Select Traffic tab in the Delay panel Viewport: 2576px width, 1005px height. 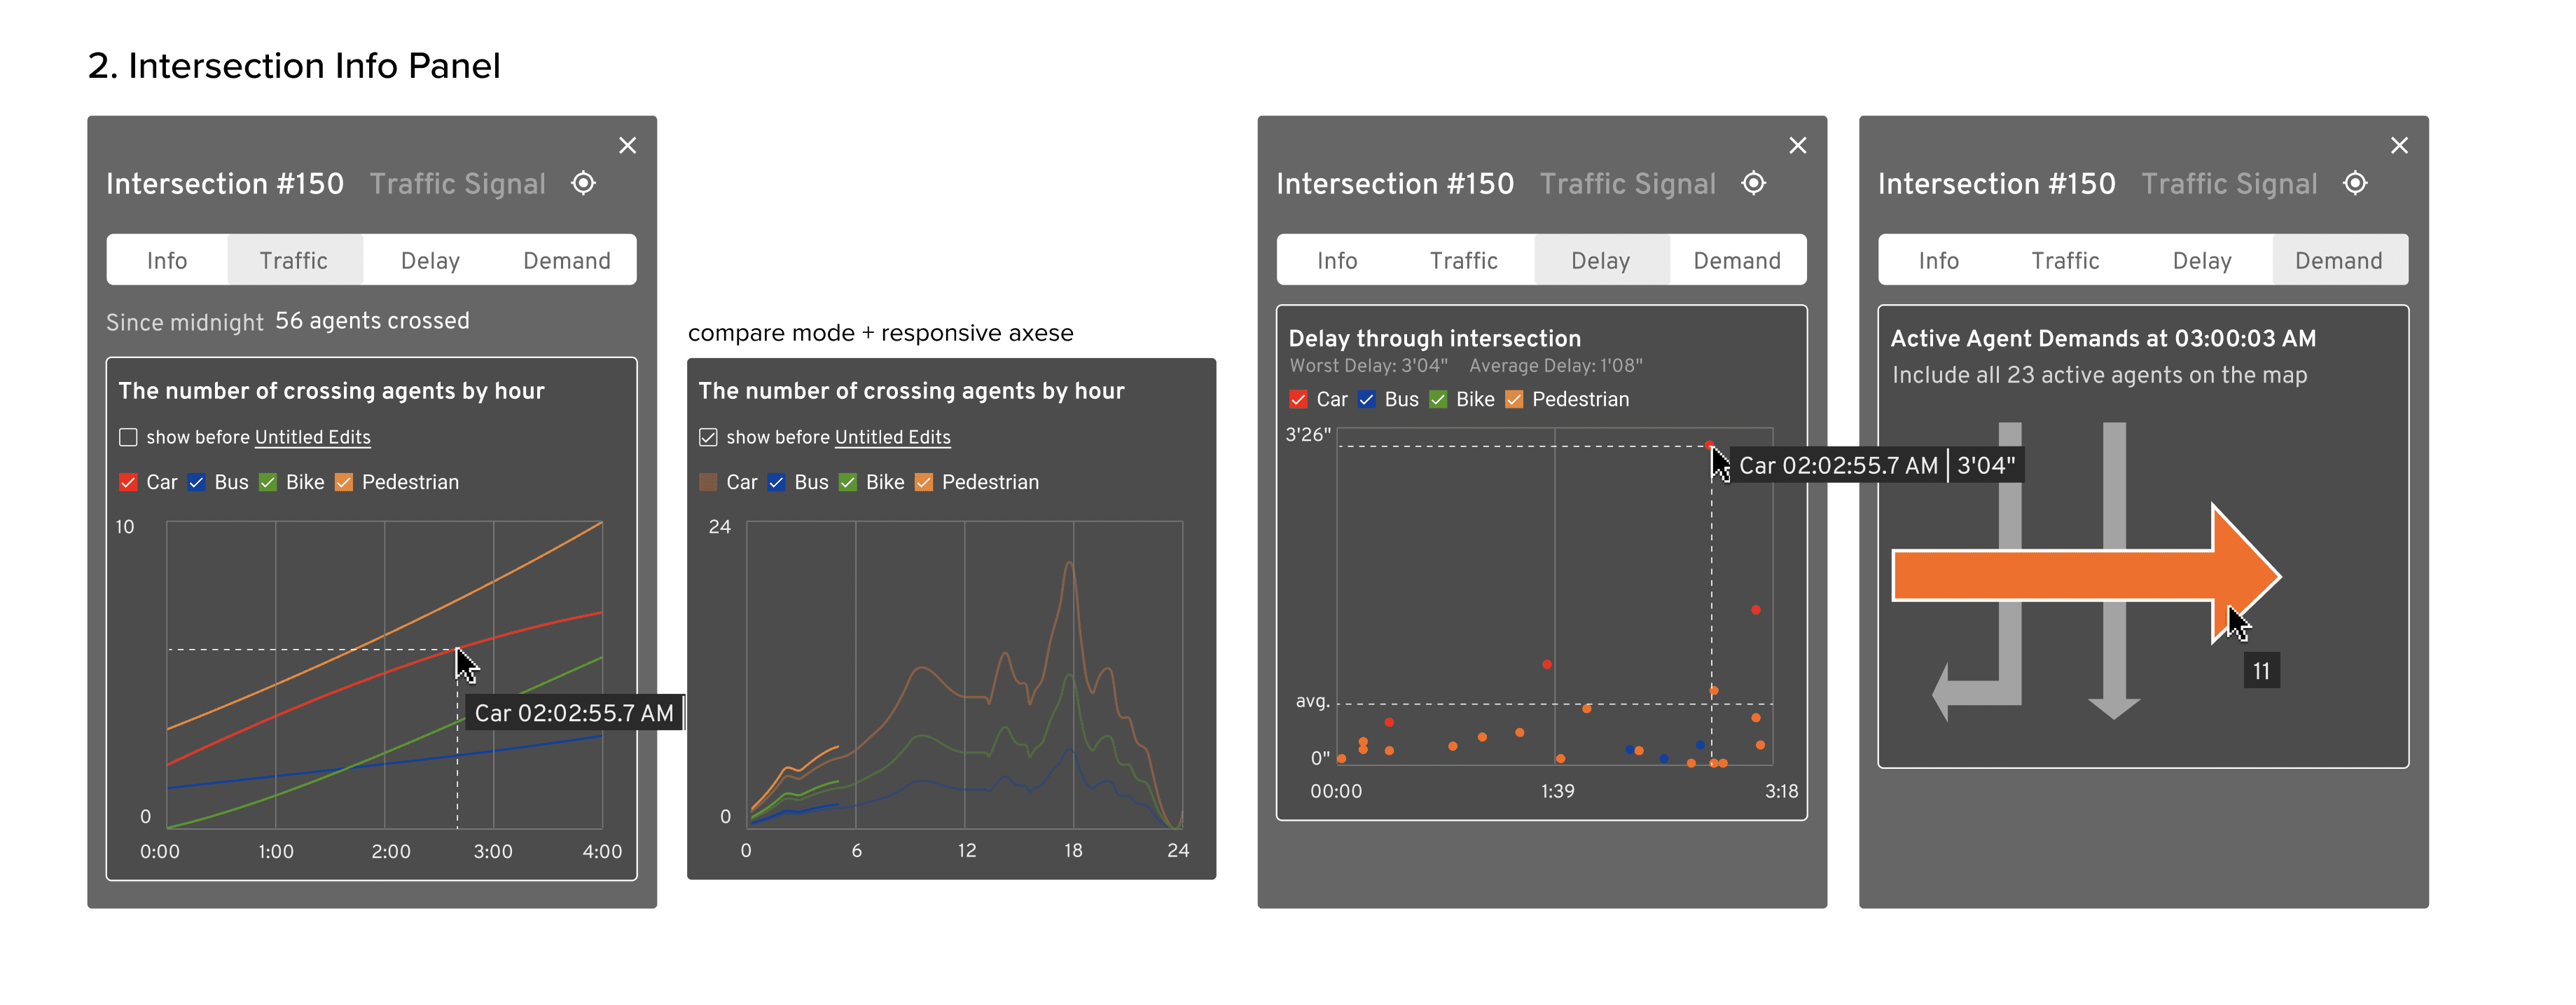click(1463, 260)
